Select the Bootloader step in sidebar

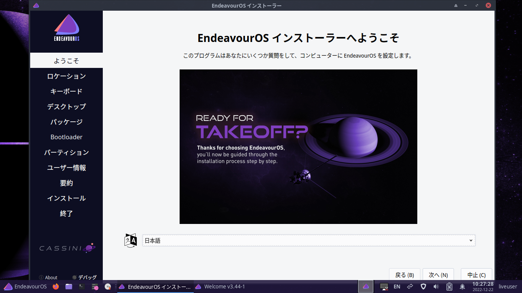click(x=66, y=137)
